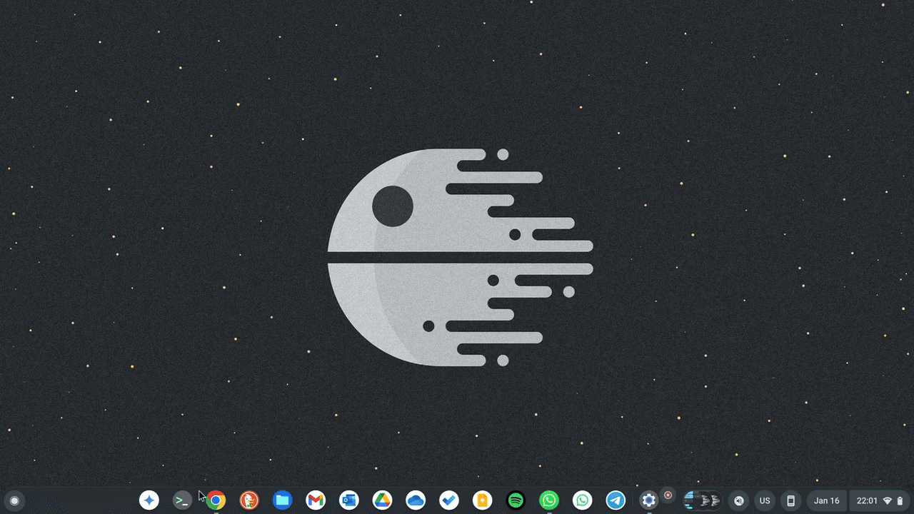Stop the screen recording indicator
Screen dimensions: 914x514
pos(668,495)
